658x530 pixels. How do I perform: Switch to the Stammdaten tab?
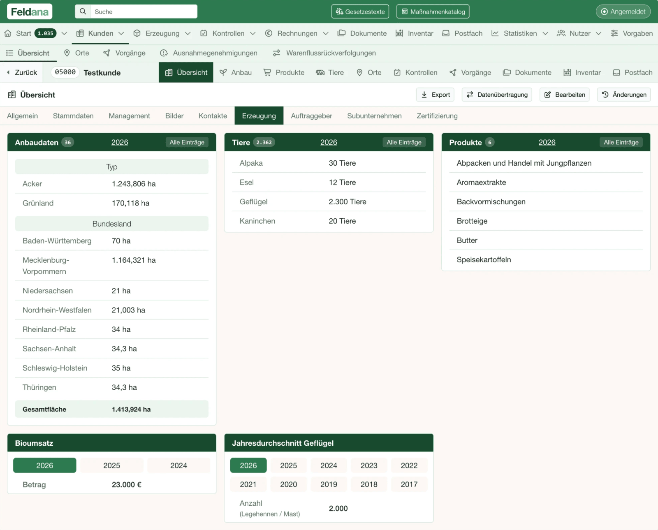tap(73, 116)
